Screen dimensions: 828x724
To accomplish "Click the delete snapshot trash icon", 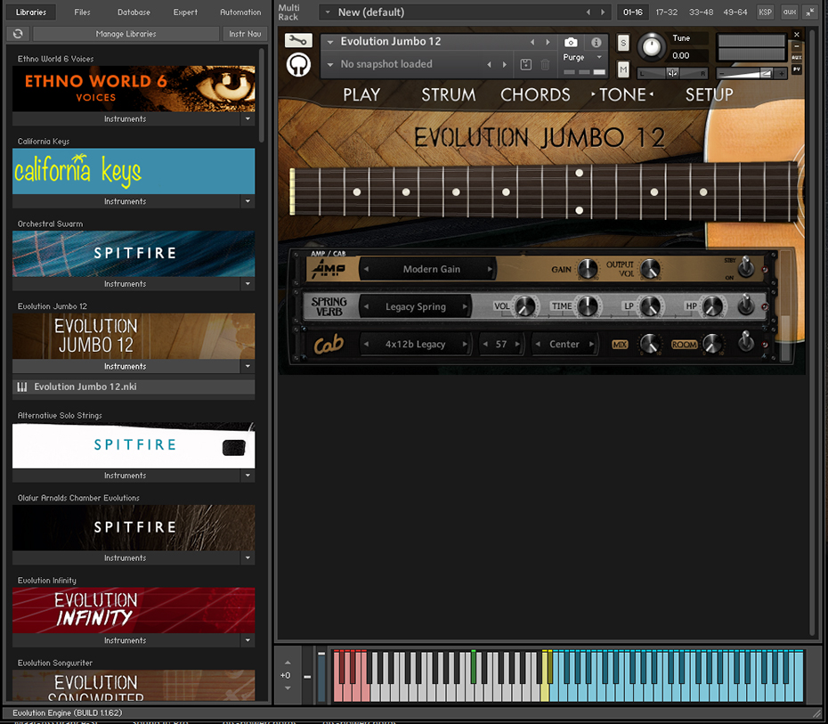I will click(545, 64).
